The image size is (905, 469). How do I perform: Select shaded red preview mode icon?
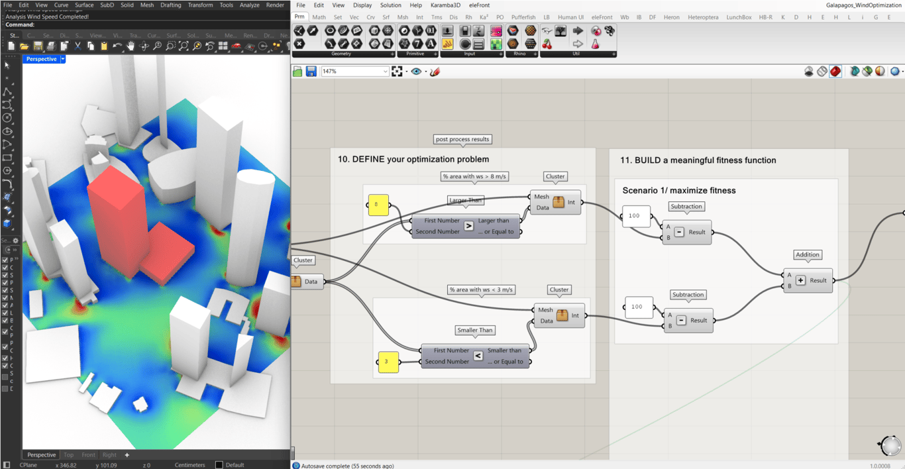coord(835,72)
